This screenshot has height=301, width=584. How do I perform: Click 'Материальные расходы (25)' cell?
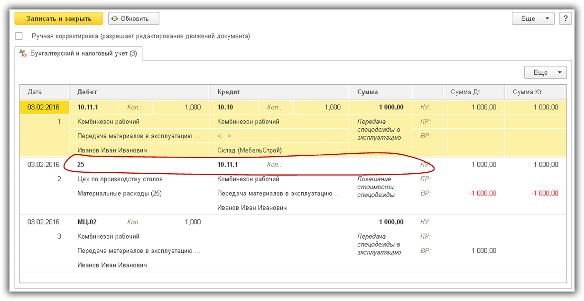(x=120, y=193)
